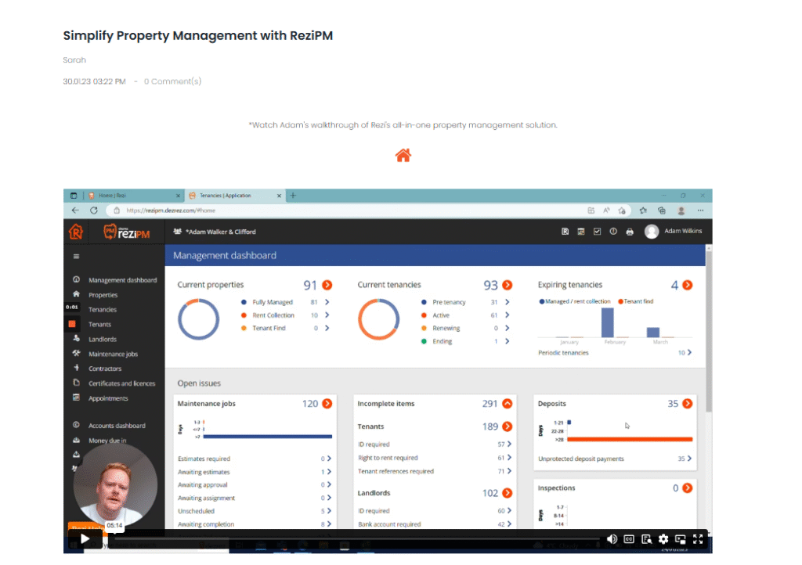The image size is (802, 565).
Task: Click the Contractors sidebar icon
Action: (x=76, y=368)
